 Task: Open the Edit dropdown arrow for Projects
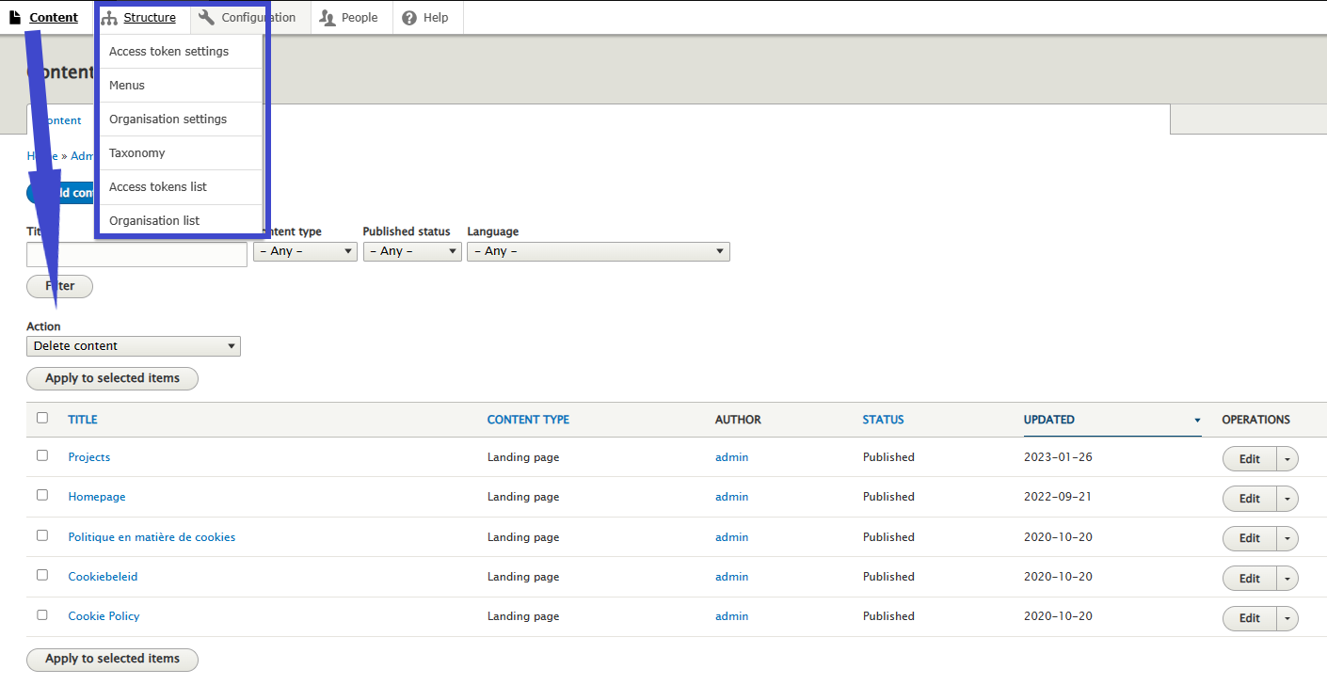pos(1287,459)
